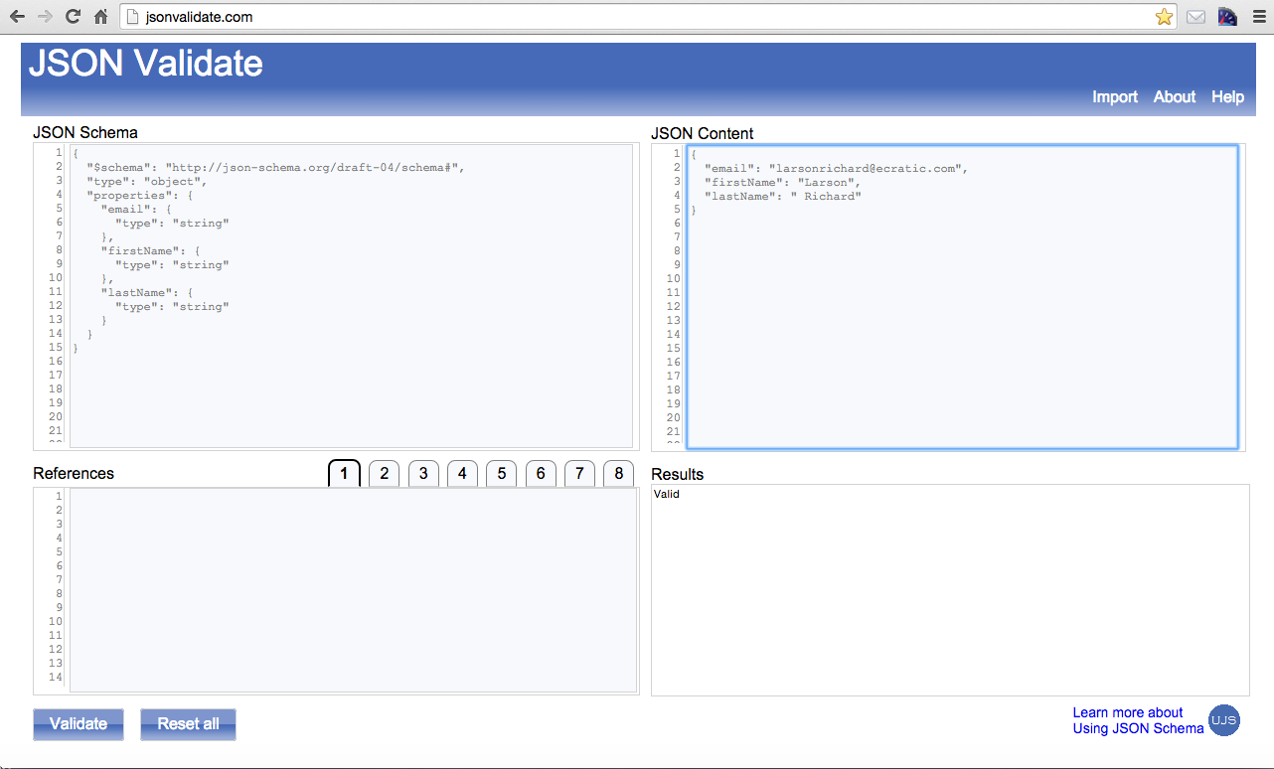
Task: Click the Validate button
Action: point(78,724)
